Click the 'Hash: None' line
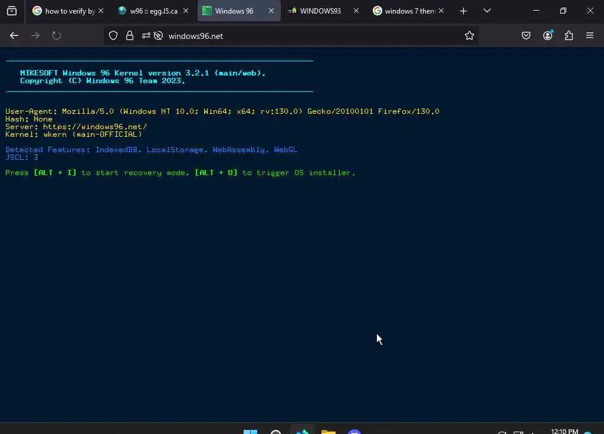 pyautogui.click(x=29, y=119)
